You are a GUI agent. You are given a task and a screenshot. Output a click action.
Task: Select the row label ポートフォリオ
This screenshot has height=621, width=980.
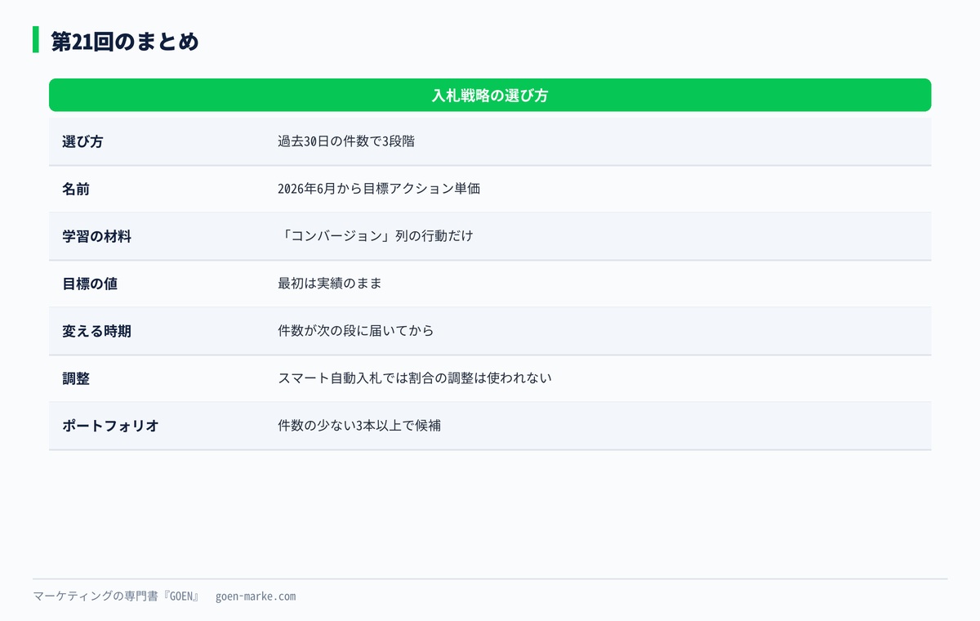pos(110,426)
